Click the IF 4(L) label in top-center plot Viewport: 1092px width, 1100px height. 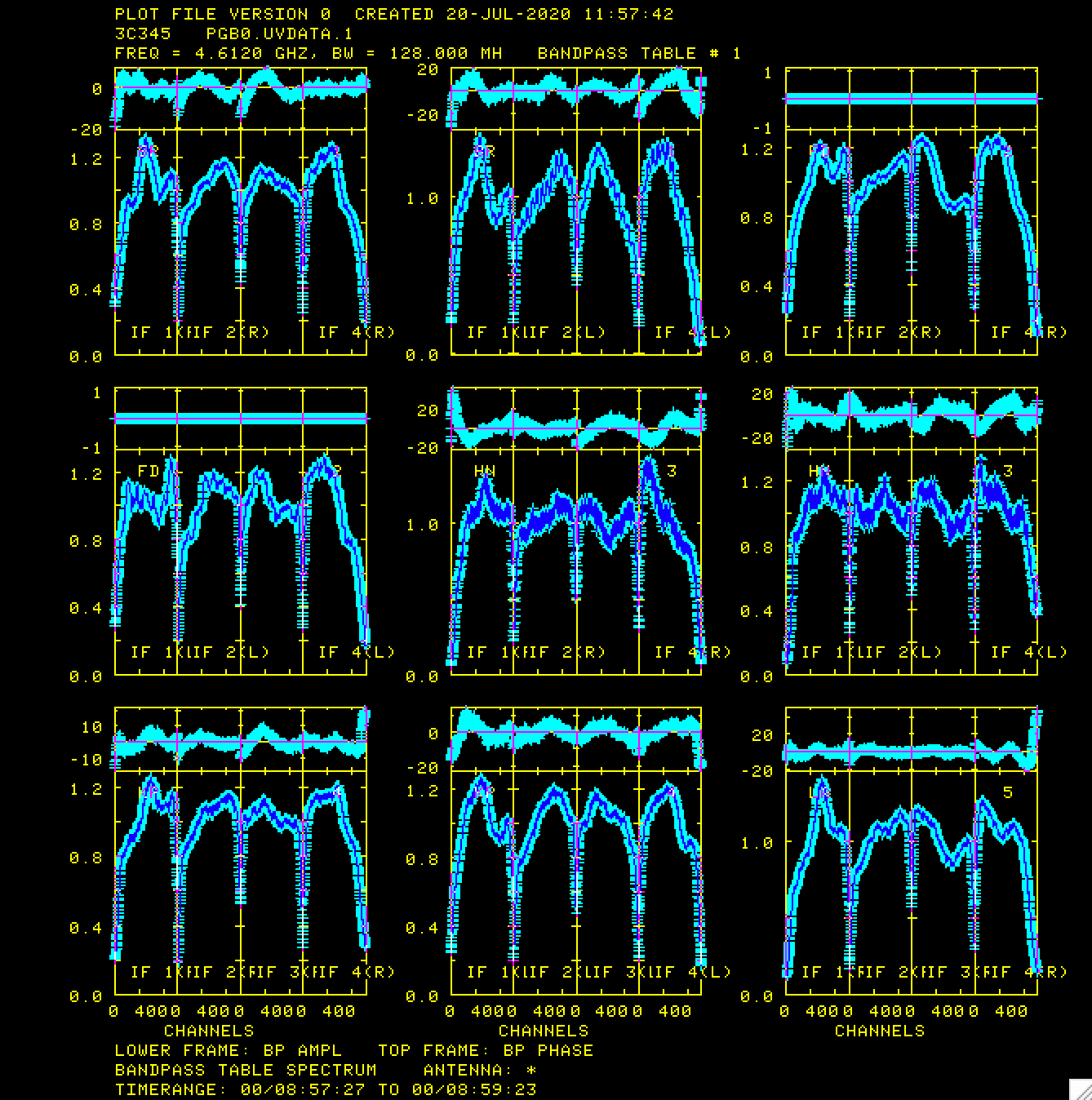[x=692, y=332]
